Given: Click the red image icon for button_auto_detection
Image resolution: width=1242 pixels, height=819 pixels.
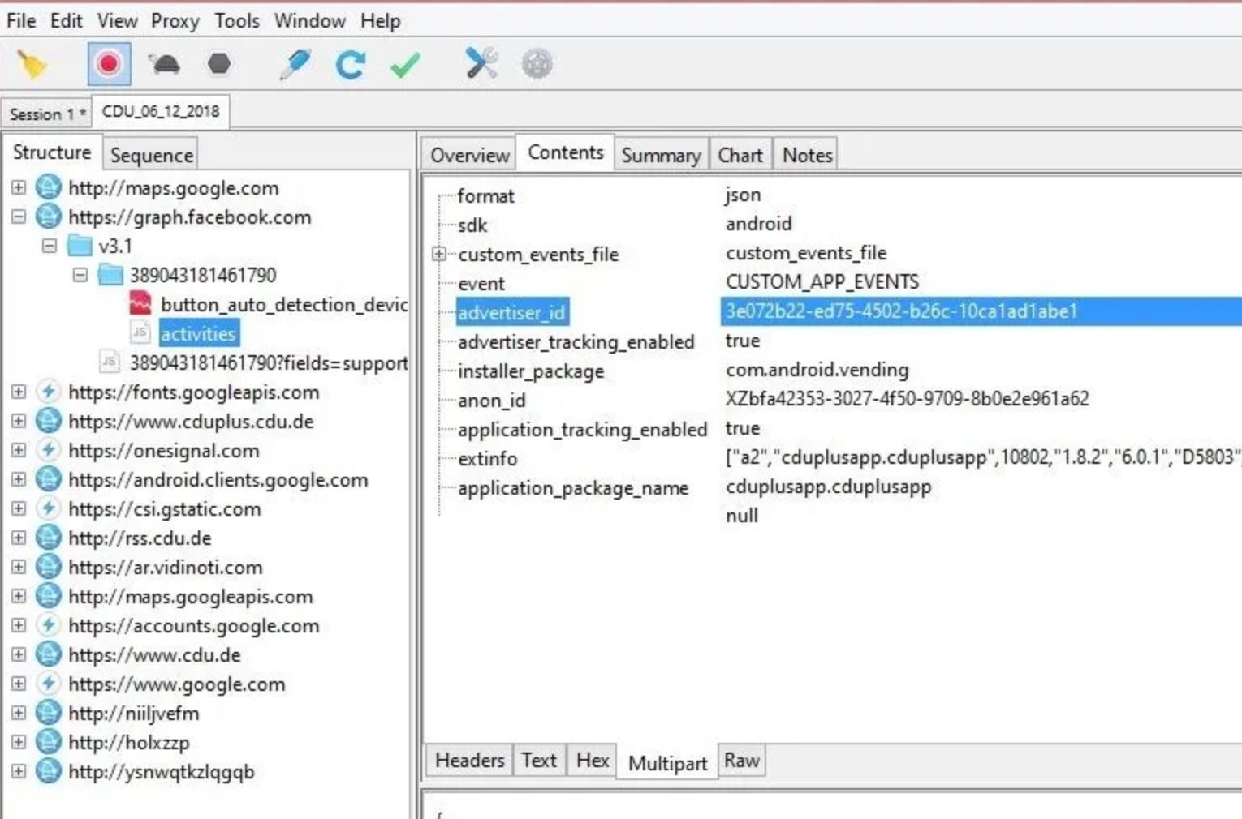Looking at the screenshot, I should 140,303.
